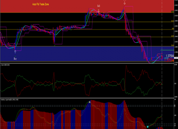Click the Buy text label

click(15, 59)
